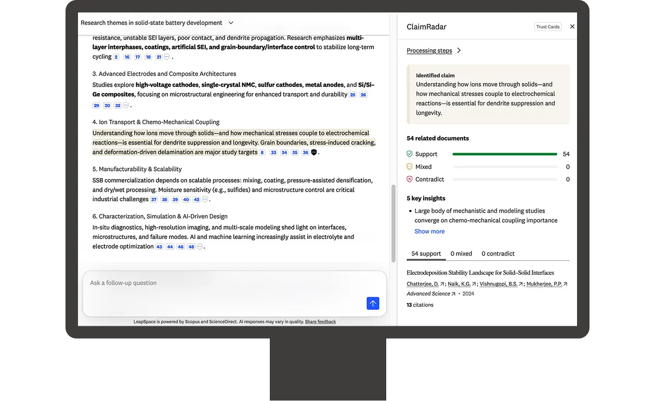Open the research themes title dropdown

click(x=231, y=23)
